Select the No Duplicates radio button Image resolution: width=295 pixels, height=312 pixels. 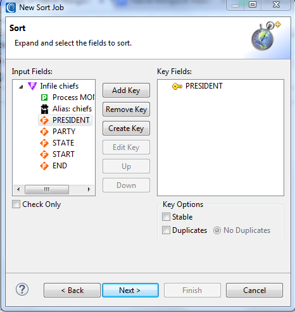pyautogui.click(x=217, y=230)
